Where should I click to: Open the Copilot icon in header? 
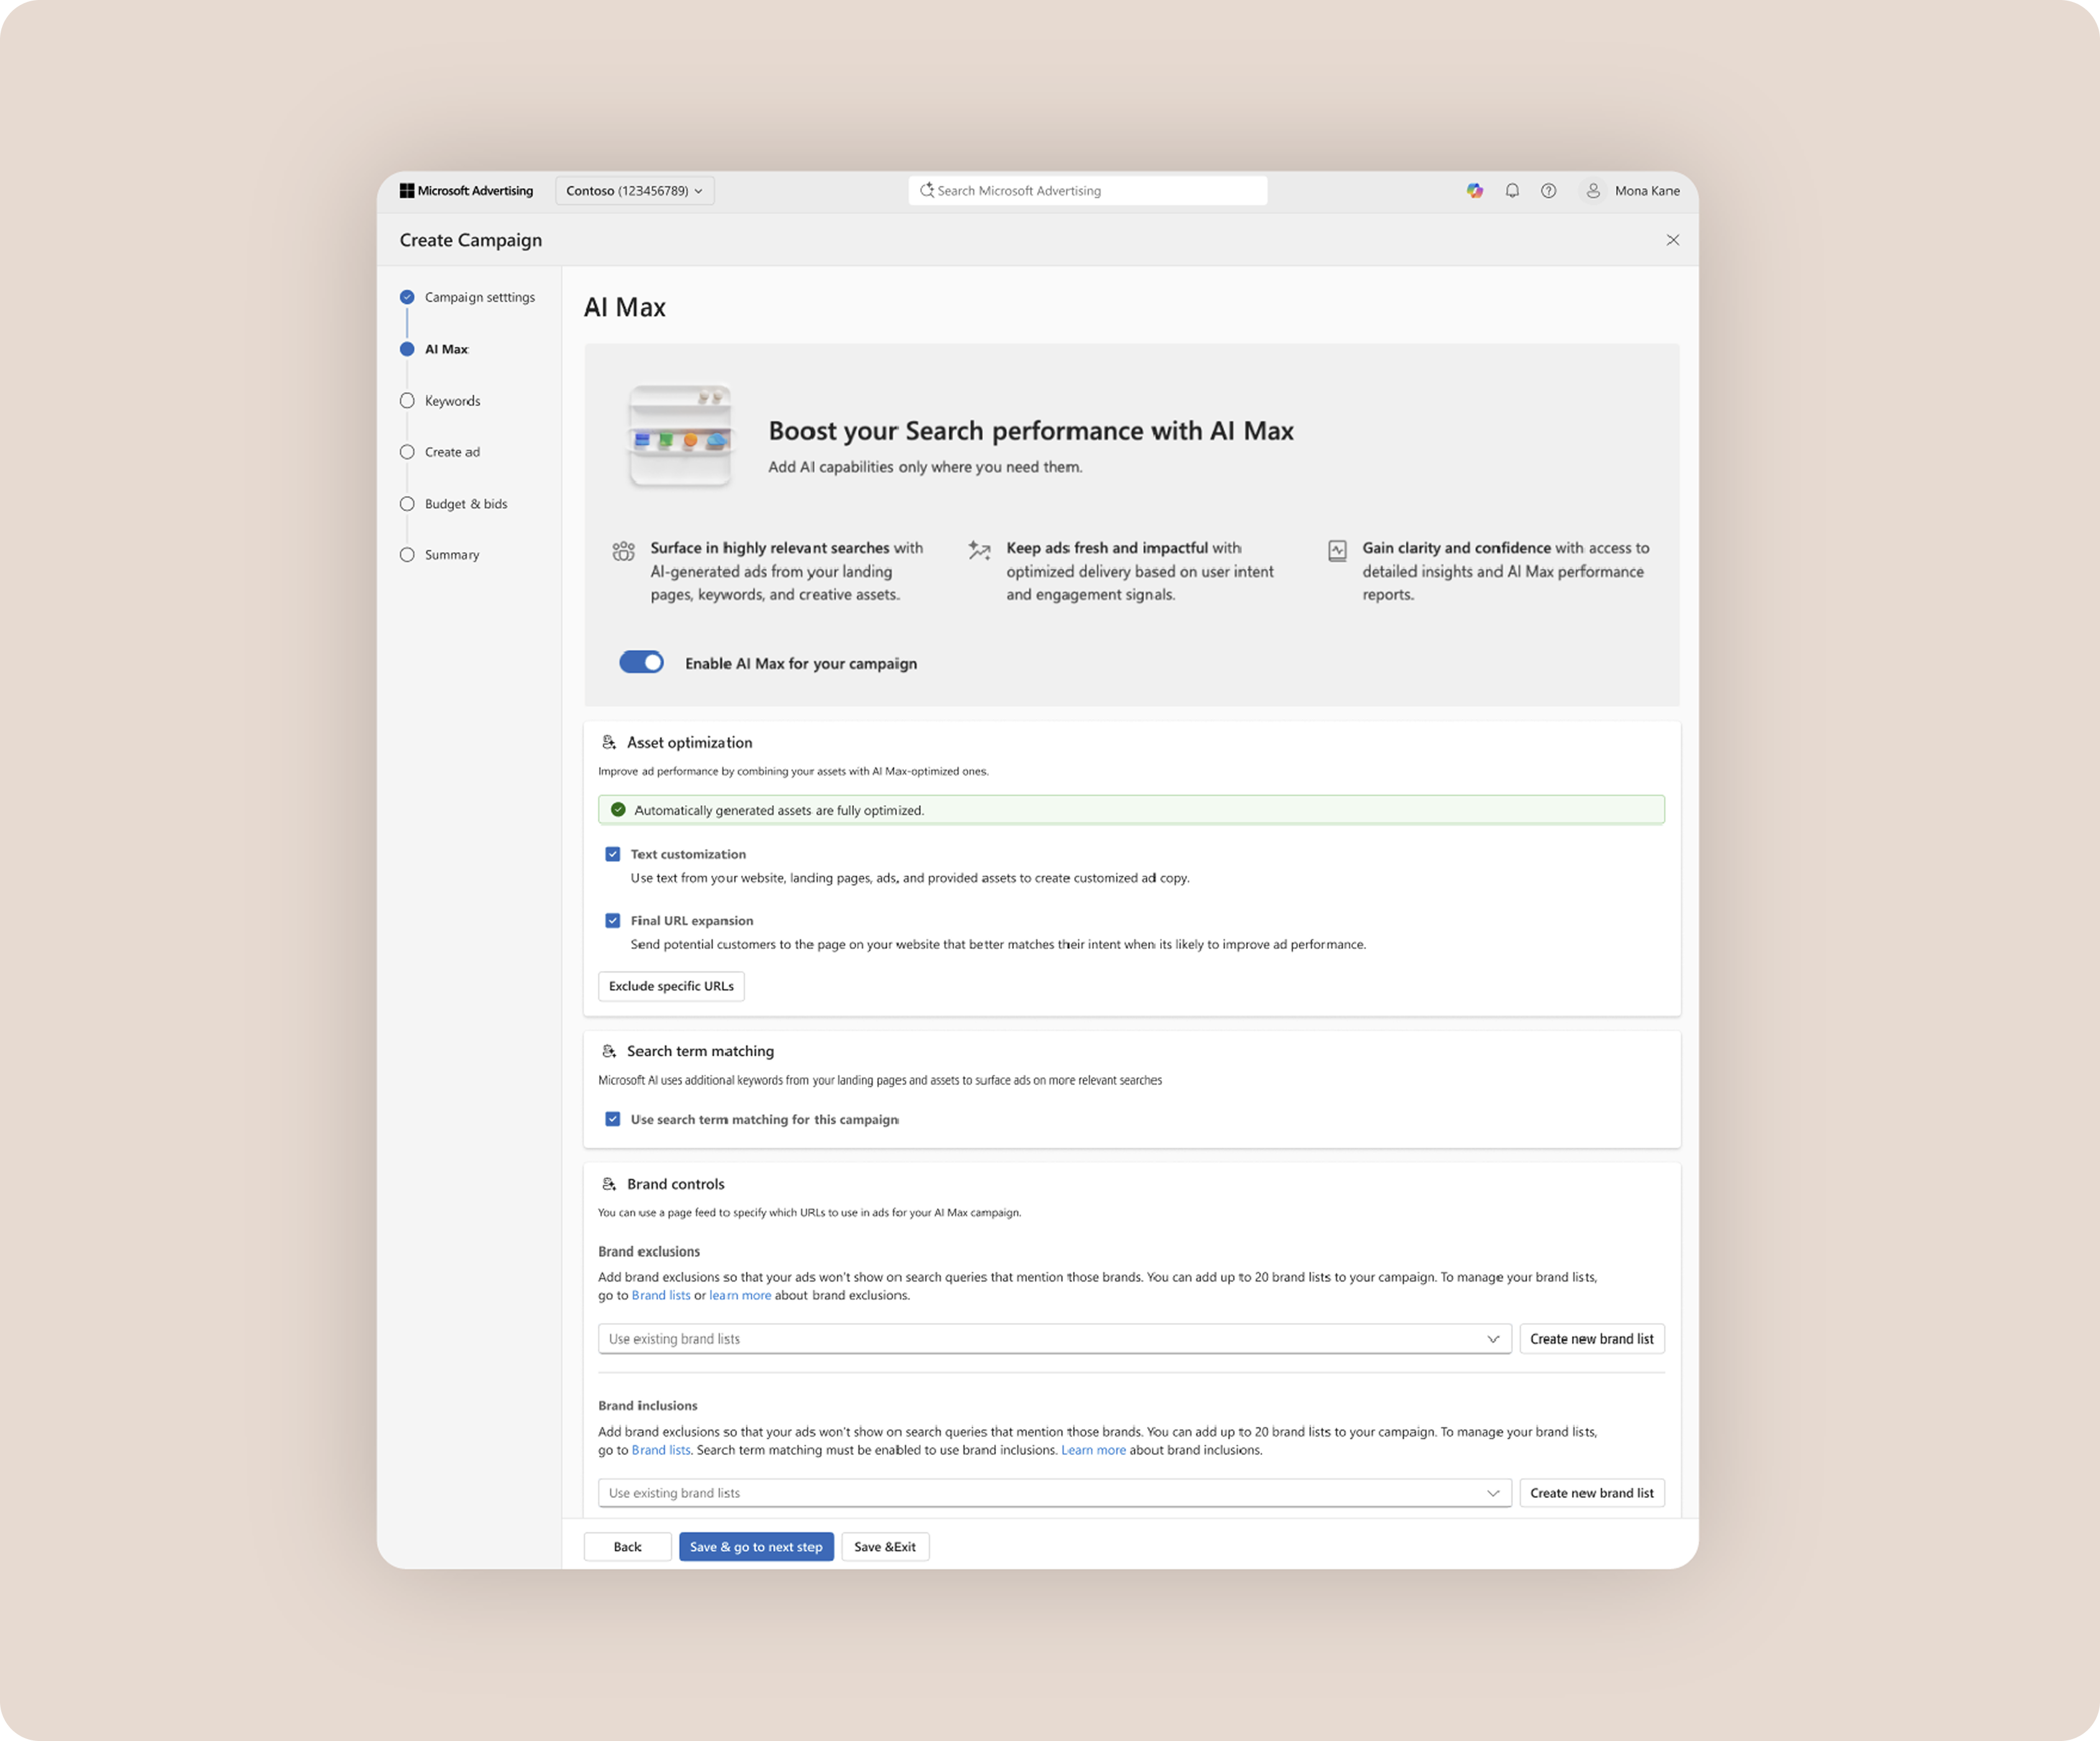click(1475, 191)
